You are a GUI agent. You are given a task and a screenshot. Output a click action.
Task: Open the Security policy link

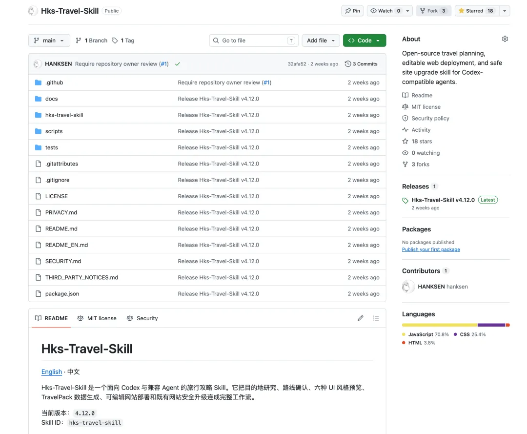tap(426, 118)
